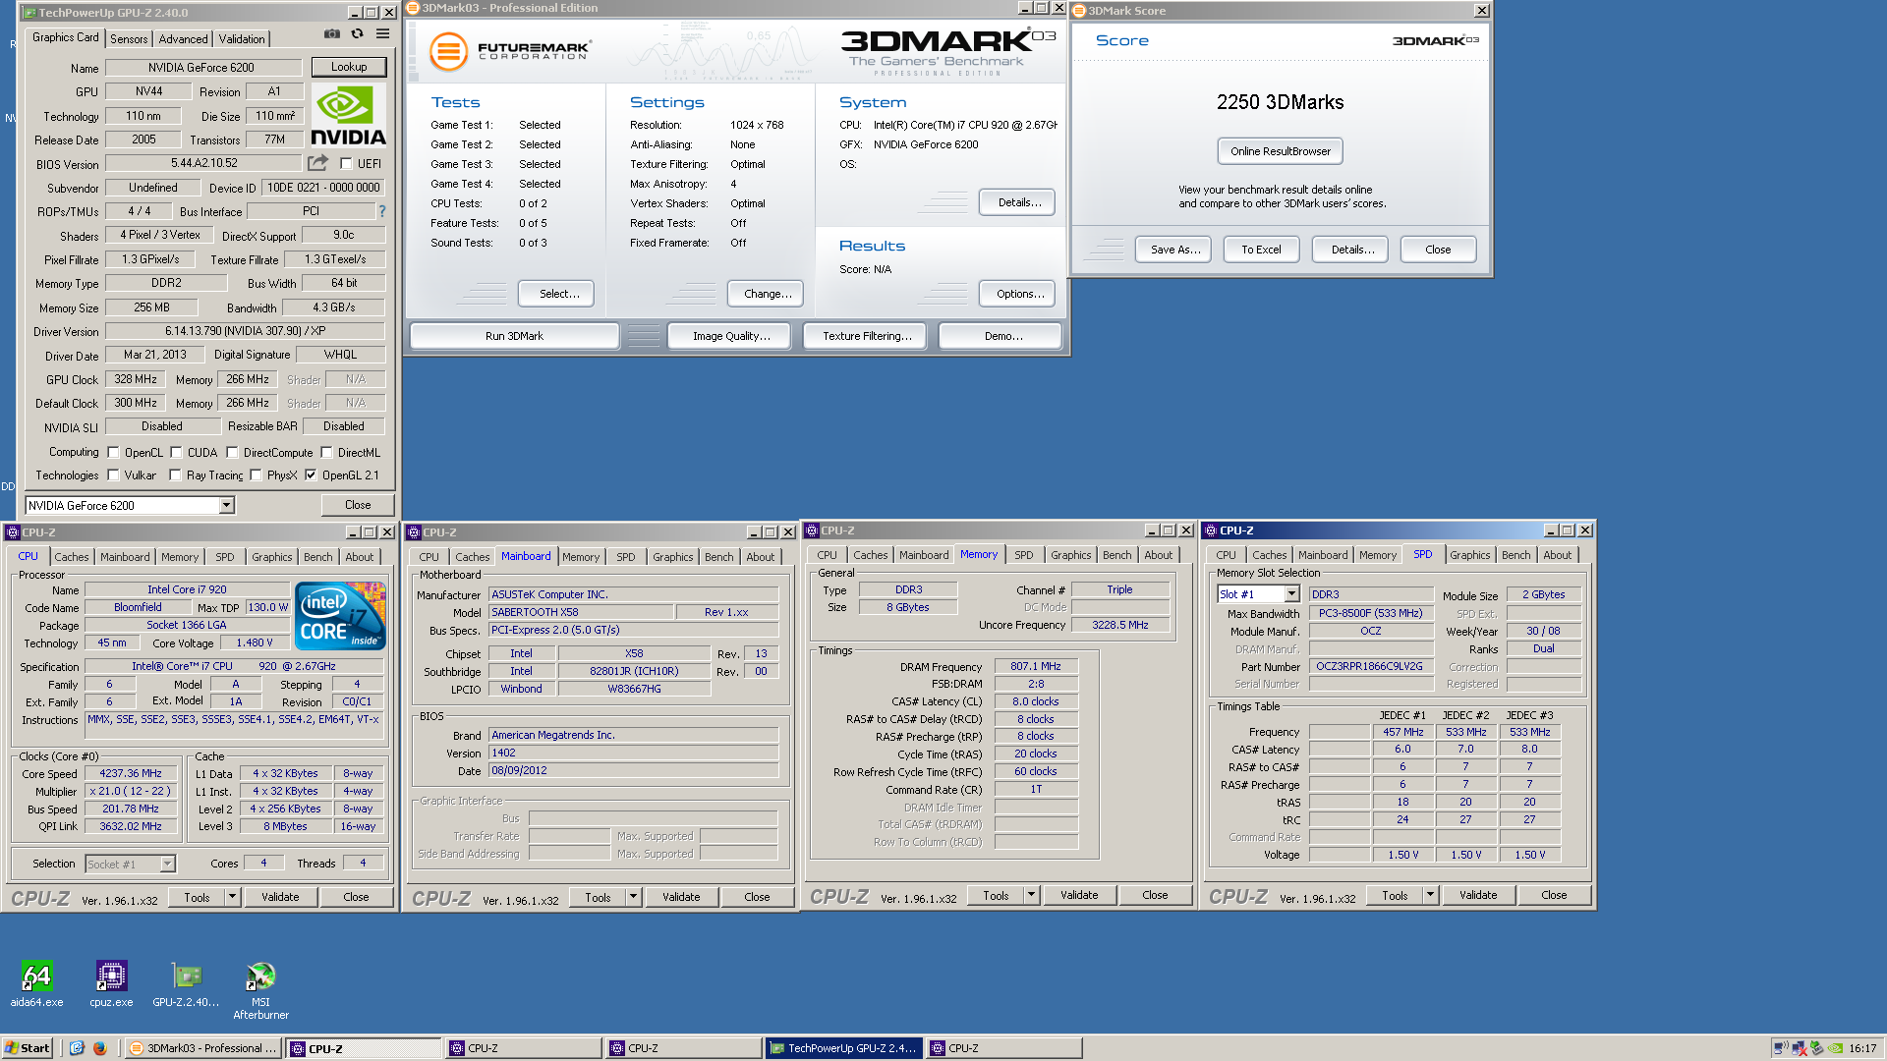The image size is (1887, 1061).
Task: Click the Change... settings button
Action: 767,294
